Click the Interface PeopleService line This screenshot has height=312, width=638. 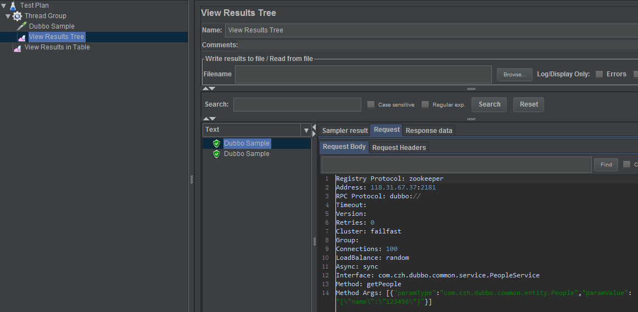[x=438, y=275]
